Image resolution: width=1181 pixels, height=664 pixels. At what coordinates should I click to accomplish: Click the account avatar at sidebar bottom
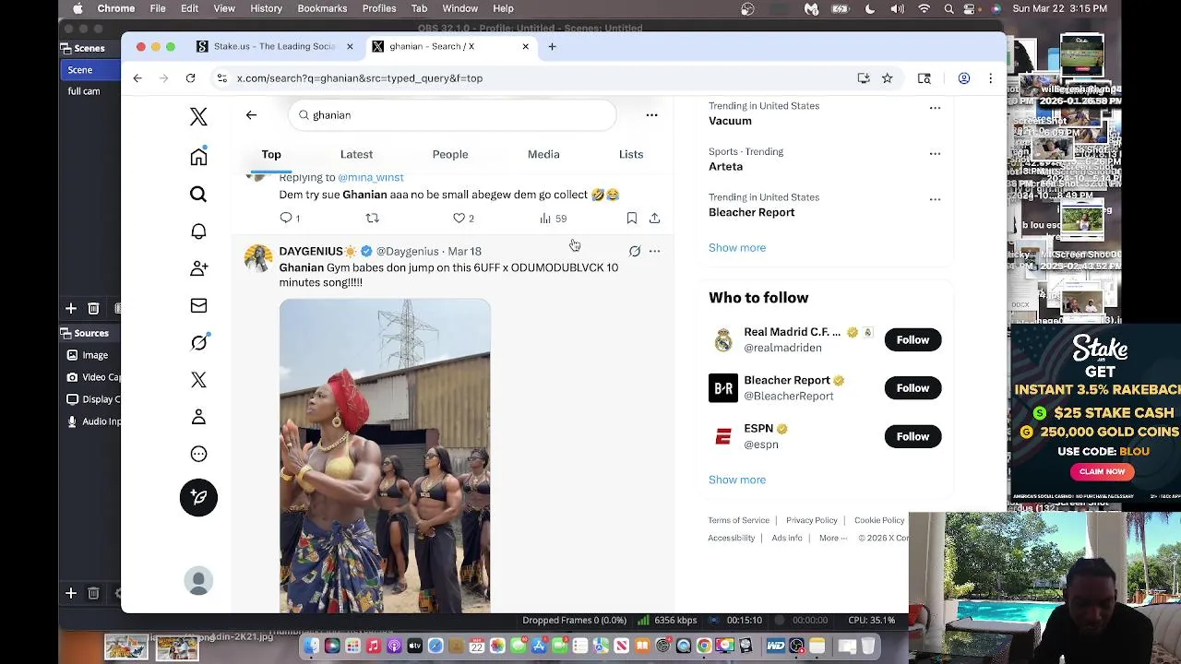198,580
